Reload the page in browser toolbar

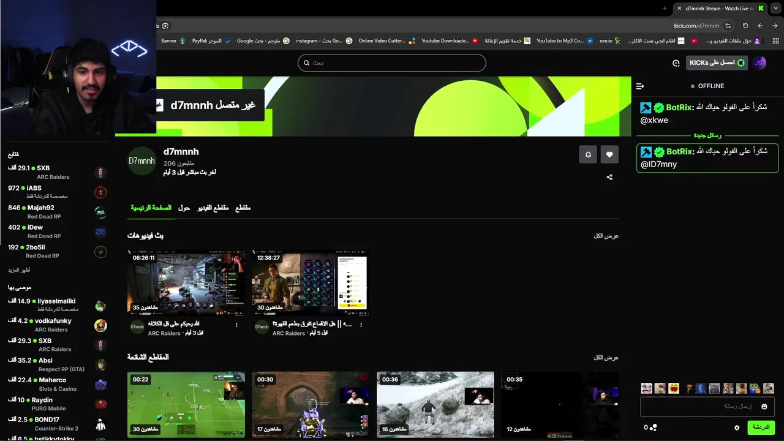745,26
